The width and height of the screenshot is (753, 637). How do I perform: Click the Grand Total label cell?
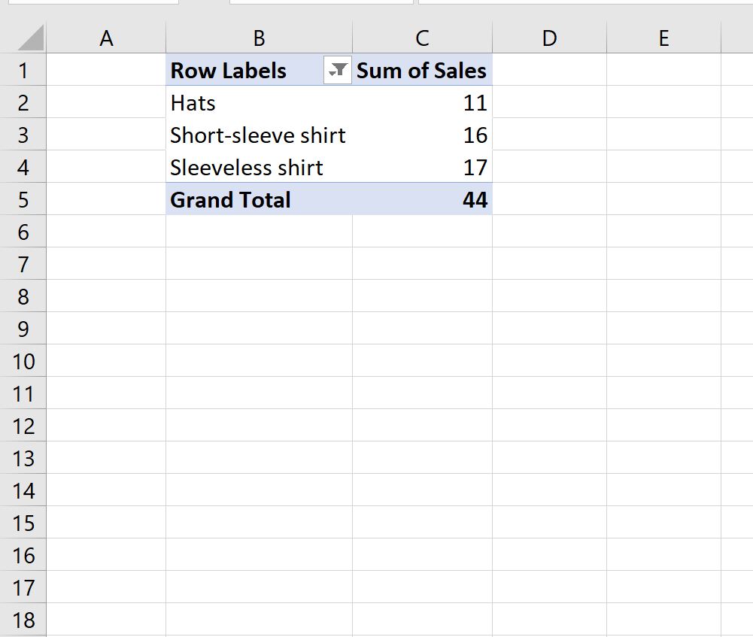[x=259, y=200]
